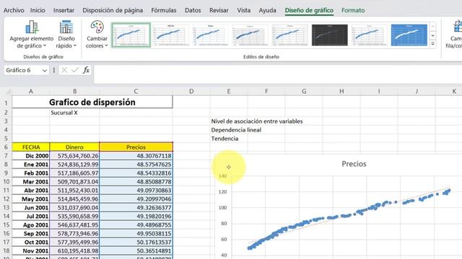
Task: Open the Revisar tab
Action: pyautogui.click(x=219, y=10)
